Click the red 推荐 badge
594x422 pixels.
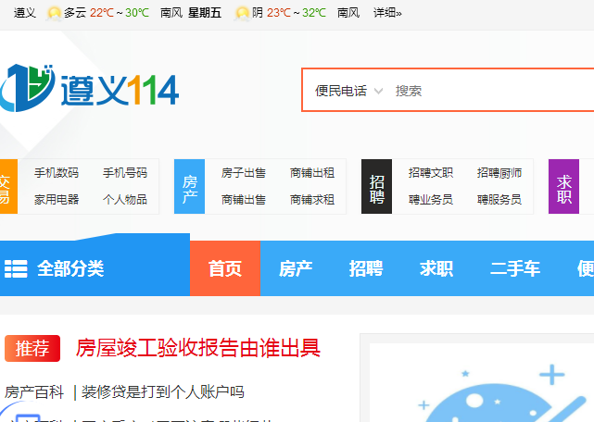32,348
